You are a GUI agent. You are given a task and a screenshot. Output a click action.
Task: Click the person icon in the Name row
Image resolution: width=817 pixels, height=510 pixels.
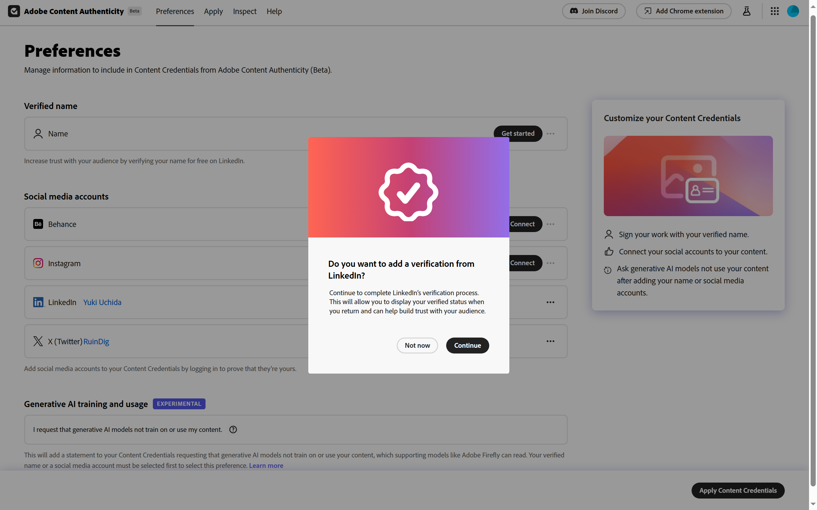pos(38,134)
